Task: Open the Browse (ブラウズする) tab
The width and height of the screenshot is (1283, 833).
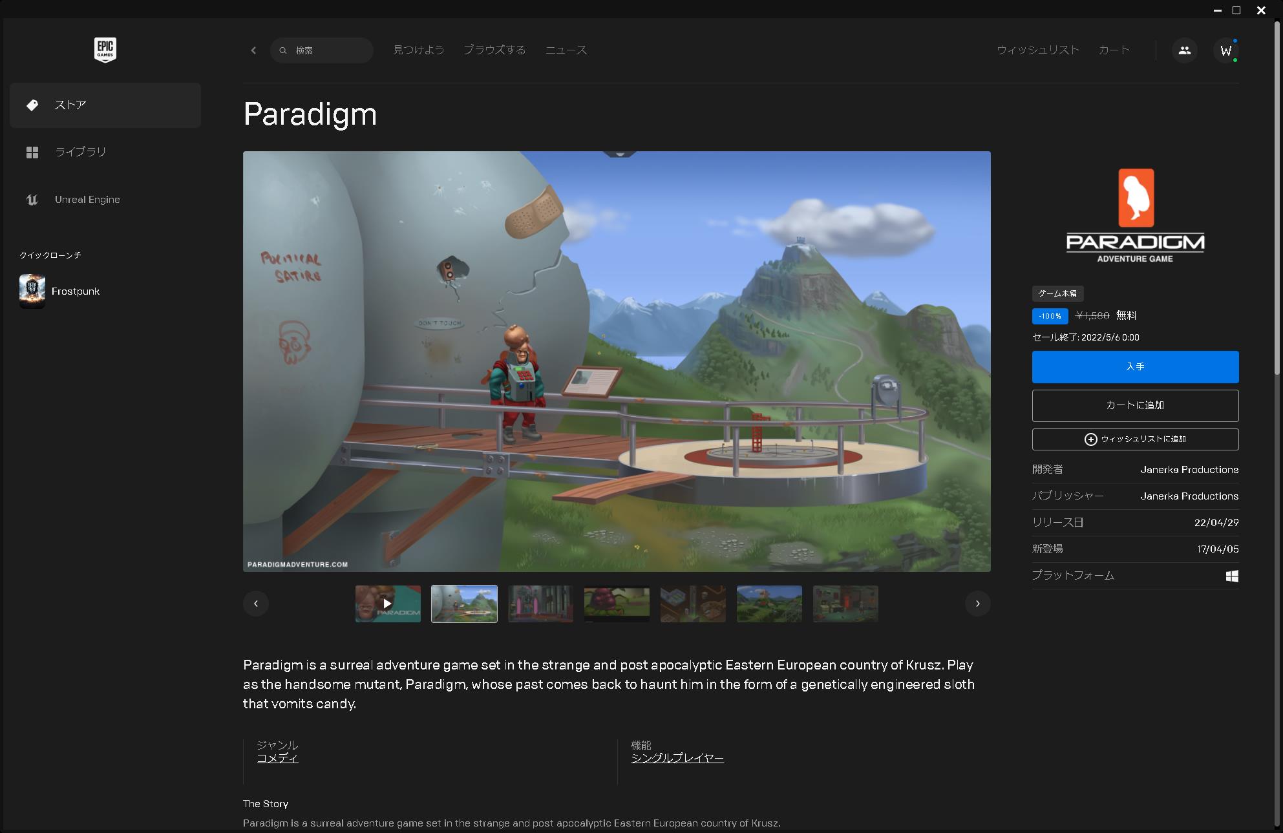Action: click(494, 50)
